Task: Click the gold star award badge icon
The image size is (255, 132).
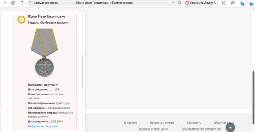Action: tap(21, 20)
